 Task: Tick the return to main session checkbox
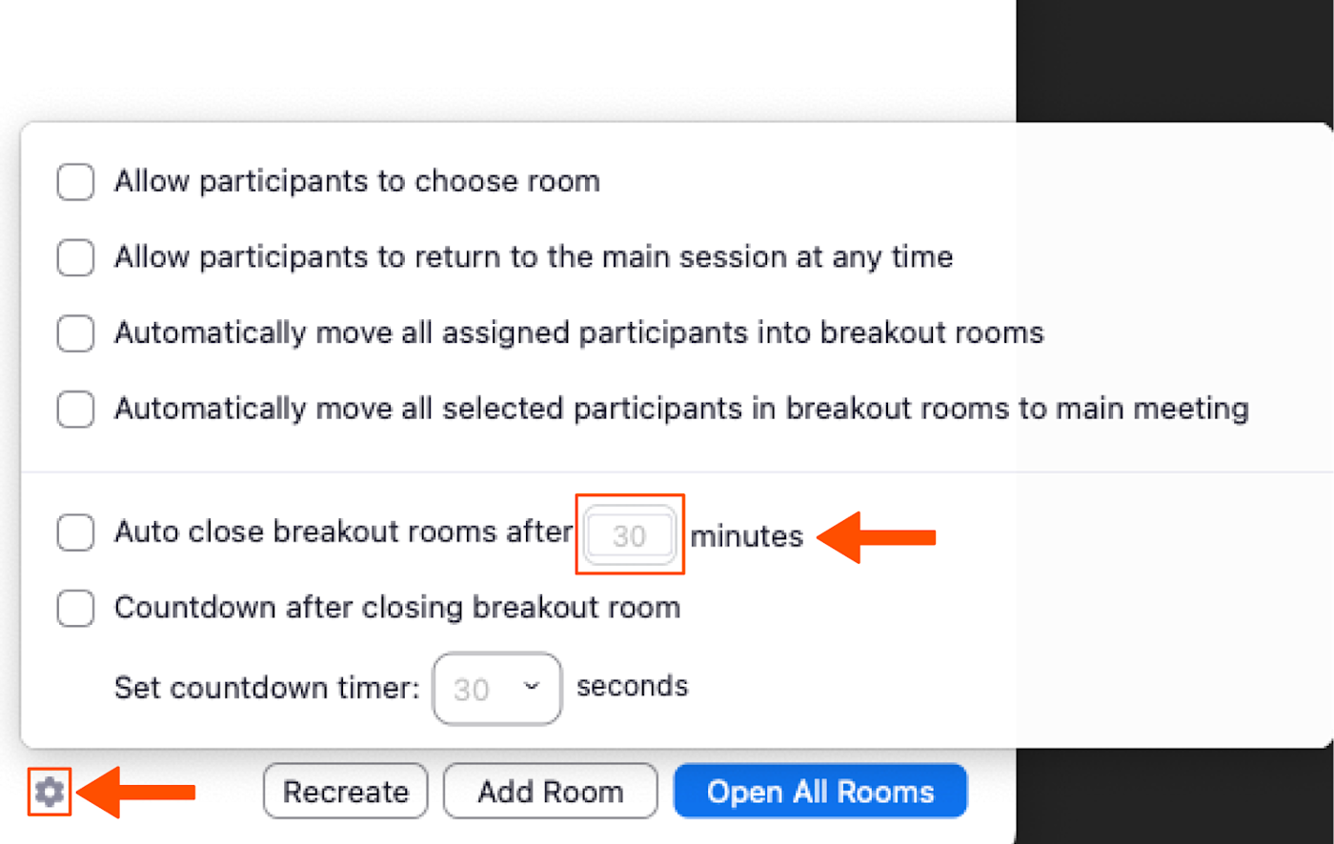[75, 257]
